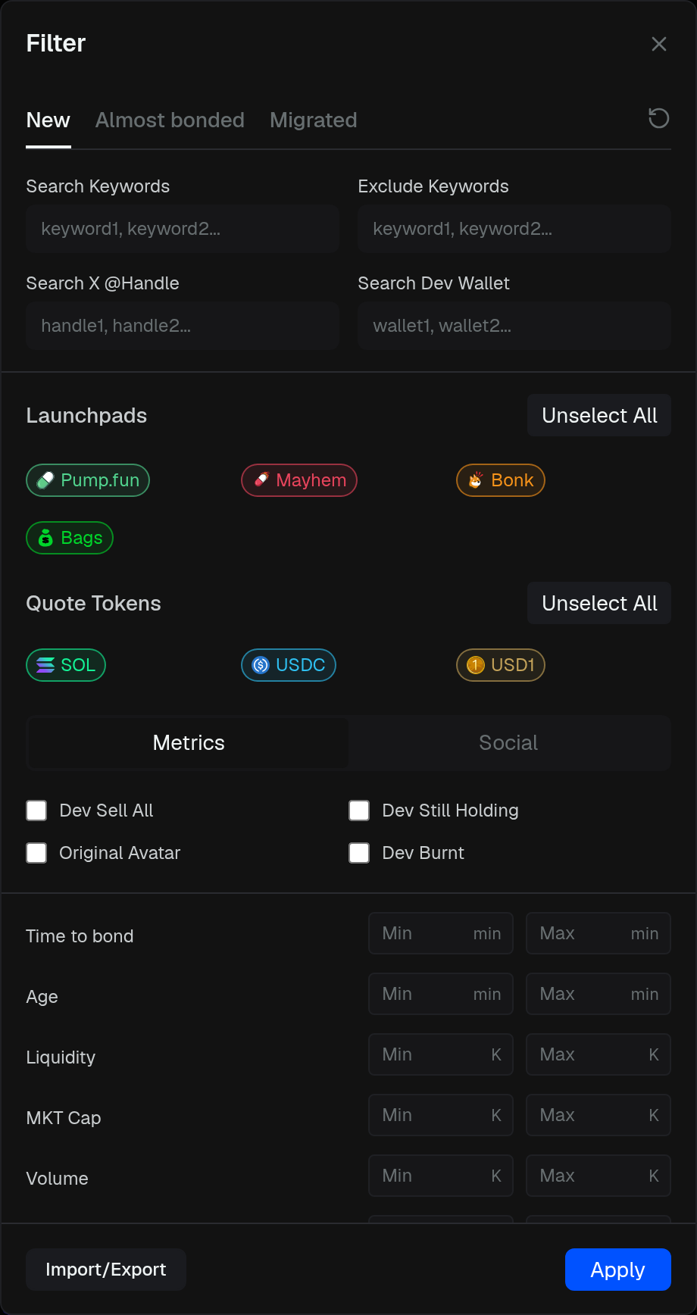Toggle the Pump.fun launchpad chip
This screenshot has height=1315, width=697.
tap(88, 480)
